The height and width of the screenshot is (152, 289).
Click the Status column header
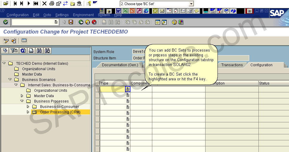tap(274, 83)
